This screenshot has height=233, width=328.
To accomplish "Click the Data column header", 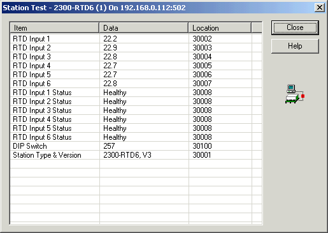I will point(144,28).
